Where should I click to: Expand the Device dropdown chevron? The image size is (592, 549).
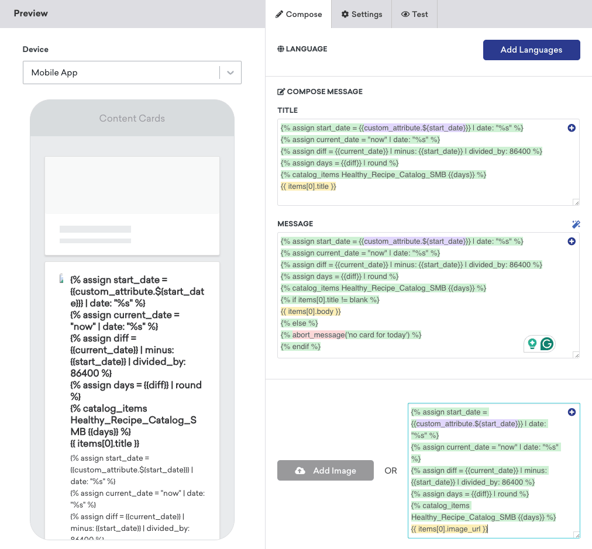point(230,72)
